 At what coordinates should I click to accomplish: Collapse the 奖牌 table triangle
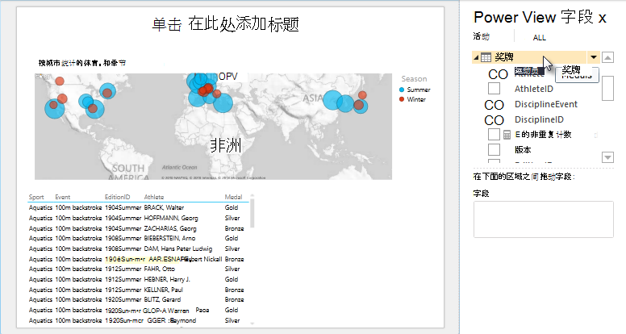(x=476, y=57)
